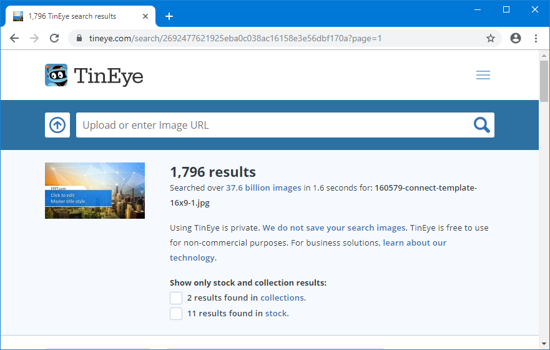
Task: Go back to the previous page
Action: pyautogui.click(x=14, y=38)
